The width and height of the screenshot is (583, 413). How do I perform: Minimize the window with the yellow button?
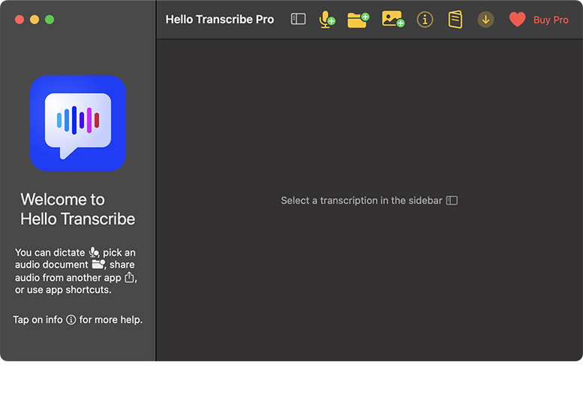pyautogui.click(x=35, y=19)
